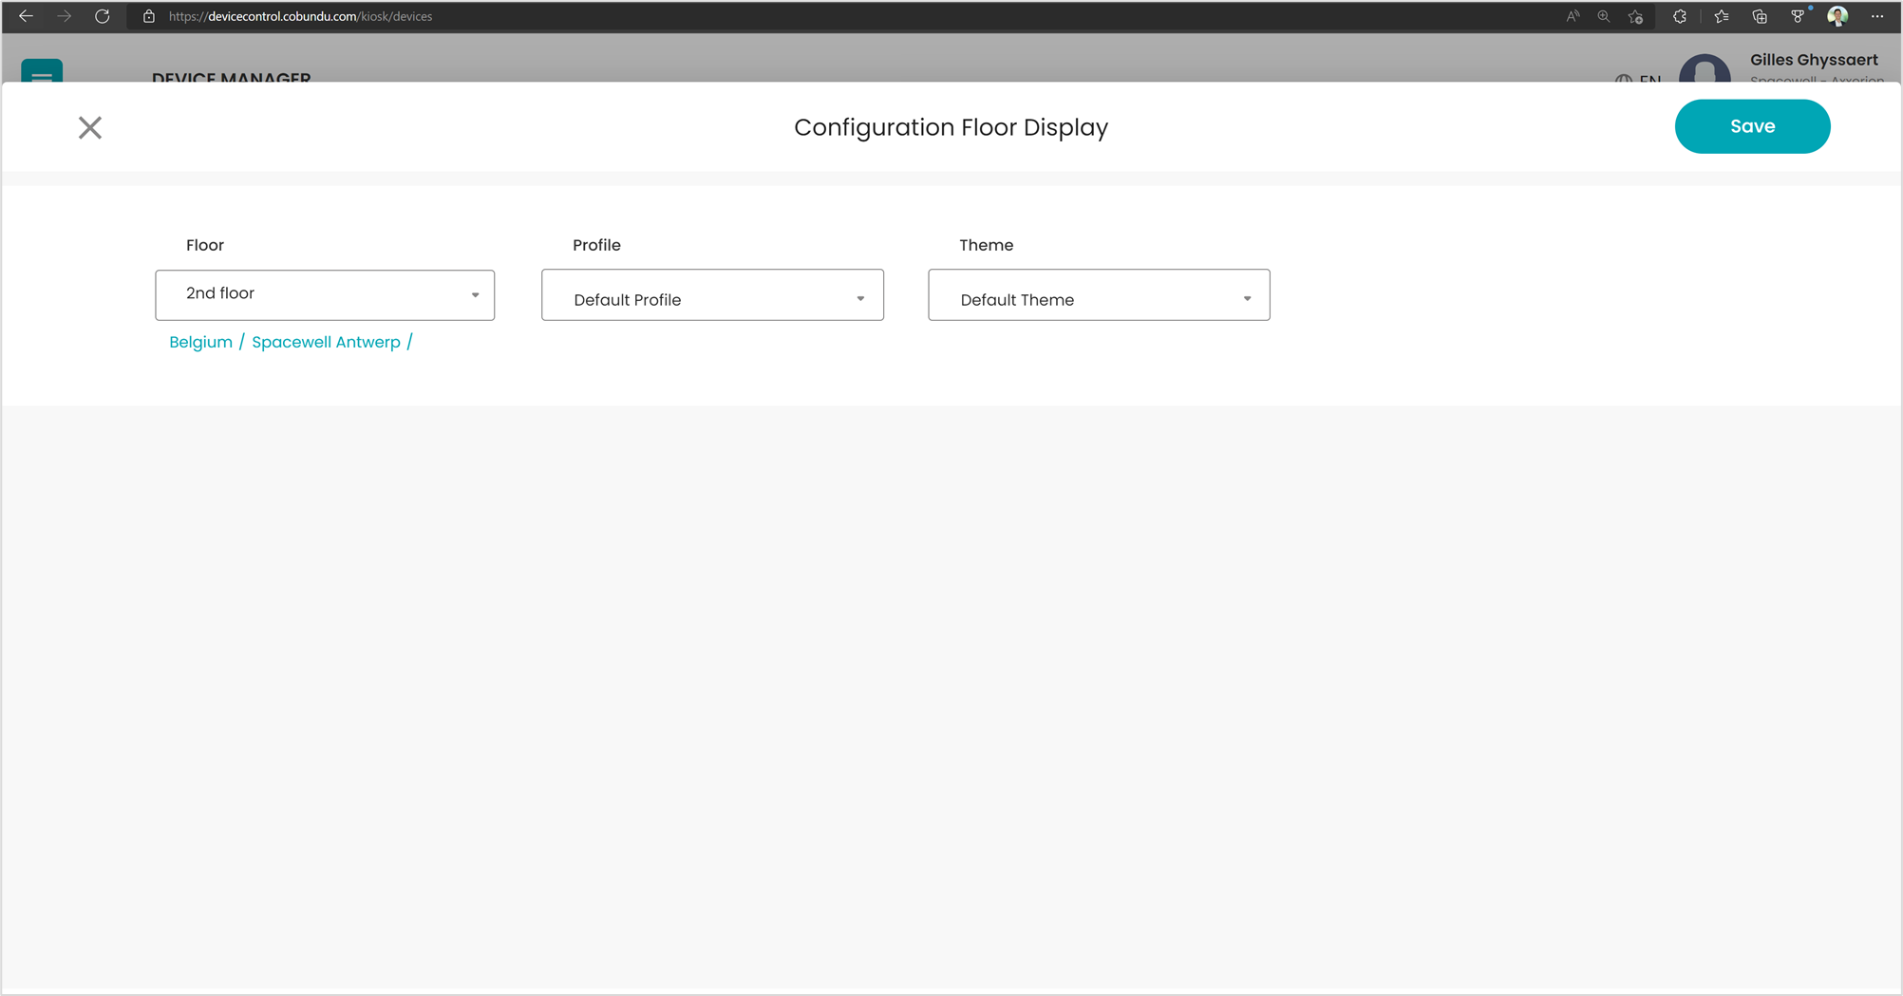Open the browser collections icon
This screenshot has width=1903, height=996.
pos(1760,16)
